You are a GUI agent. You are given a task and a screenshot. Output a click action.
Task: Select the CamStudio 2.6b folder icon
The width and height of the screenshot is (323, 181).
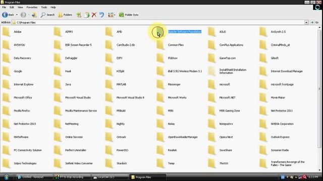109,45
